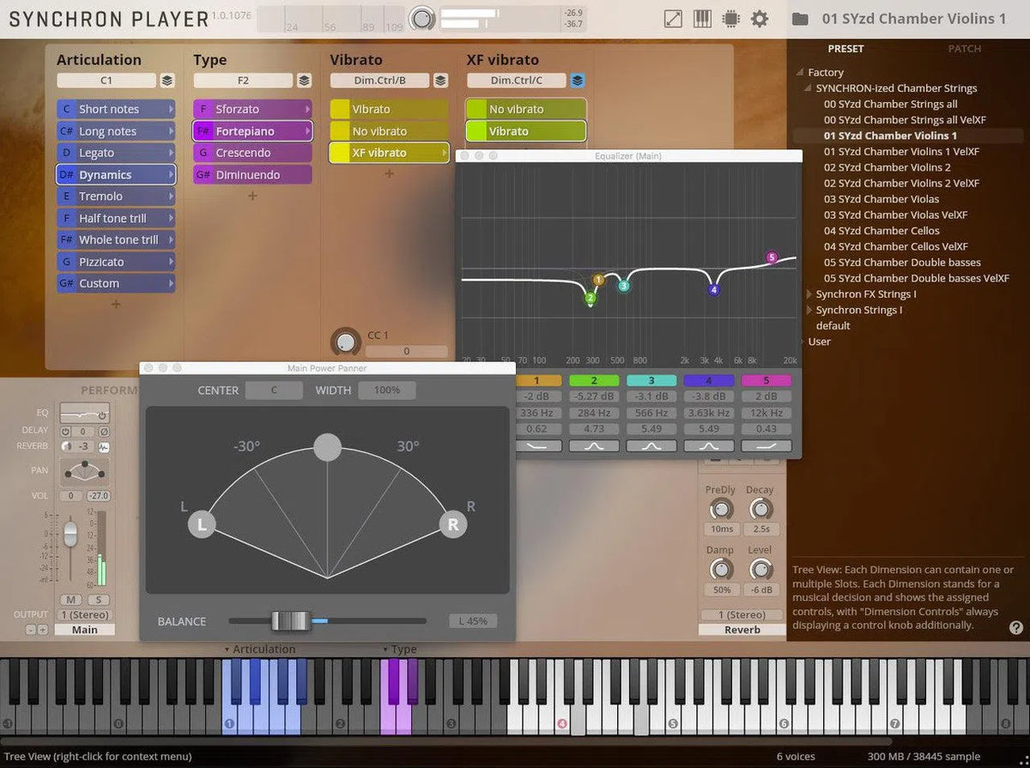Click the CPU chip icon in header
Image resolution: width=1030 pixels, height=768 pixels.
point(730,19)
